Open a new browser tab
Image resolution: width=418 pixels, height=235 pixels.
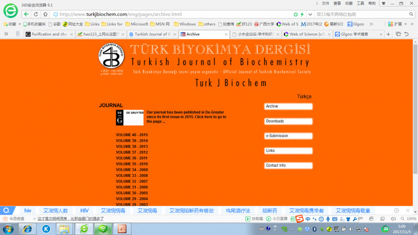tap(388, 34)
